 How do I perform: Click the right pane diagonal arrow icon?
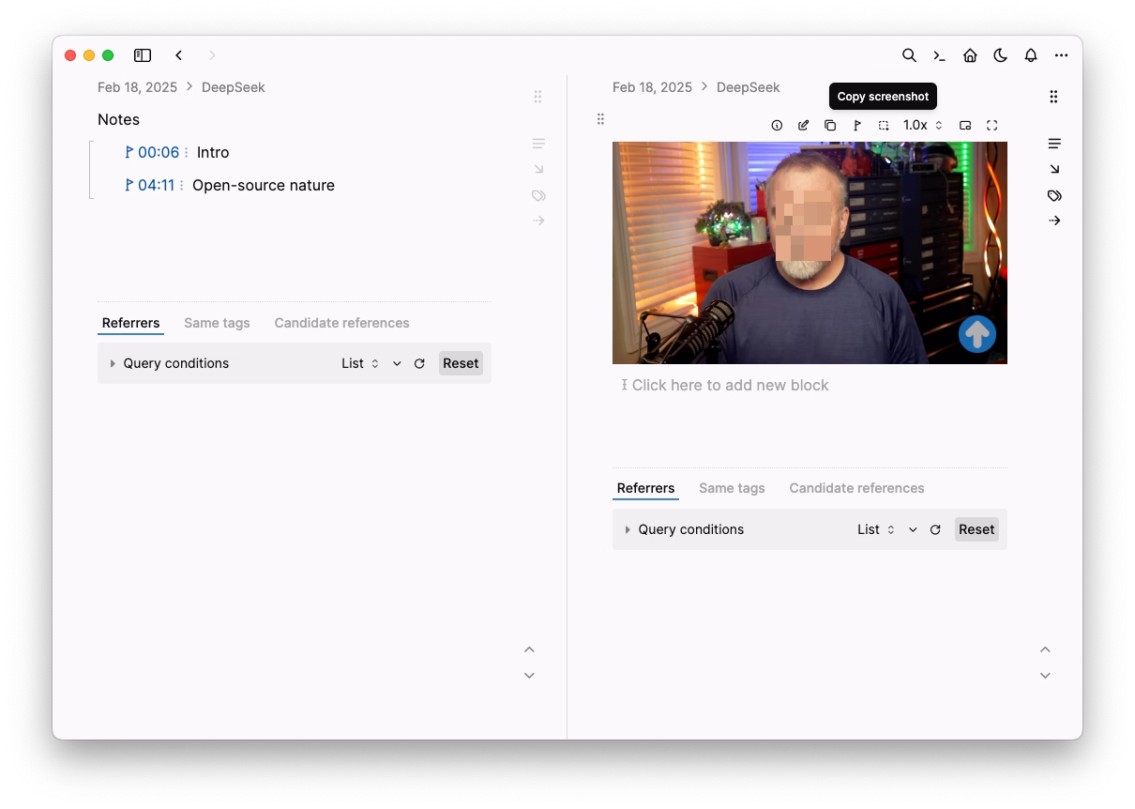pos(1054,169)
